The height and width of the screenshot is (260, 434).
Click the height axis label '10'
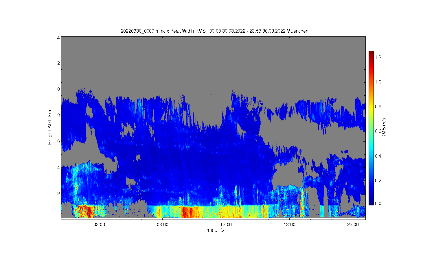[58, 89]
